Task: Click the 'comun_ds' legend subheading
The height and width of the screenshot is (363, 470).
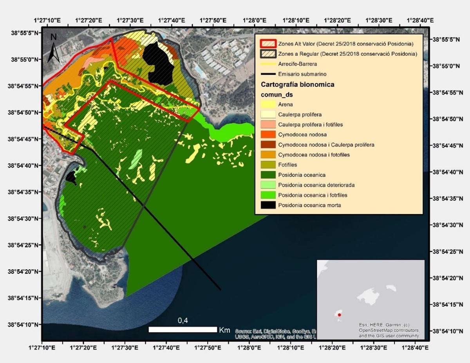Action: click(x=277, y=94)
